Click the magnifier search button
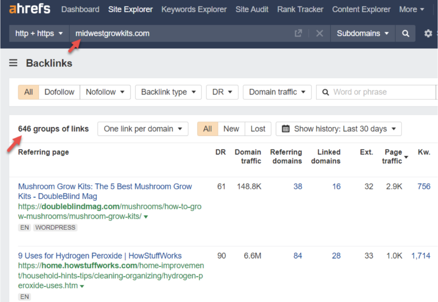Image resolution: width=438 pixels, height=302 pixels. 405,33
